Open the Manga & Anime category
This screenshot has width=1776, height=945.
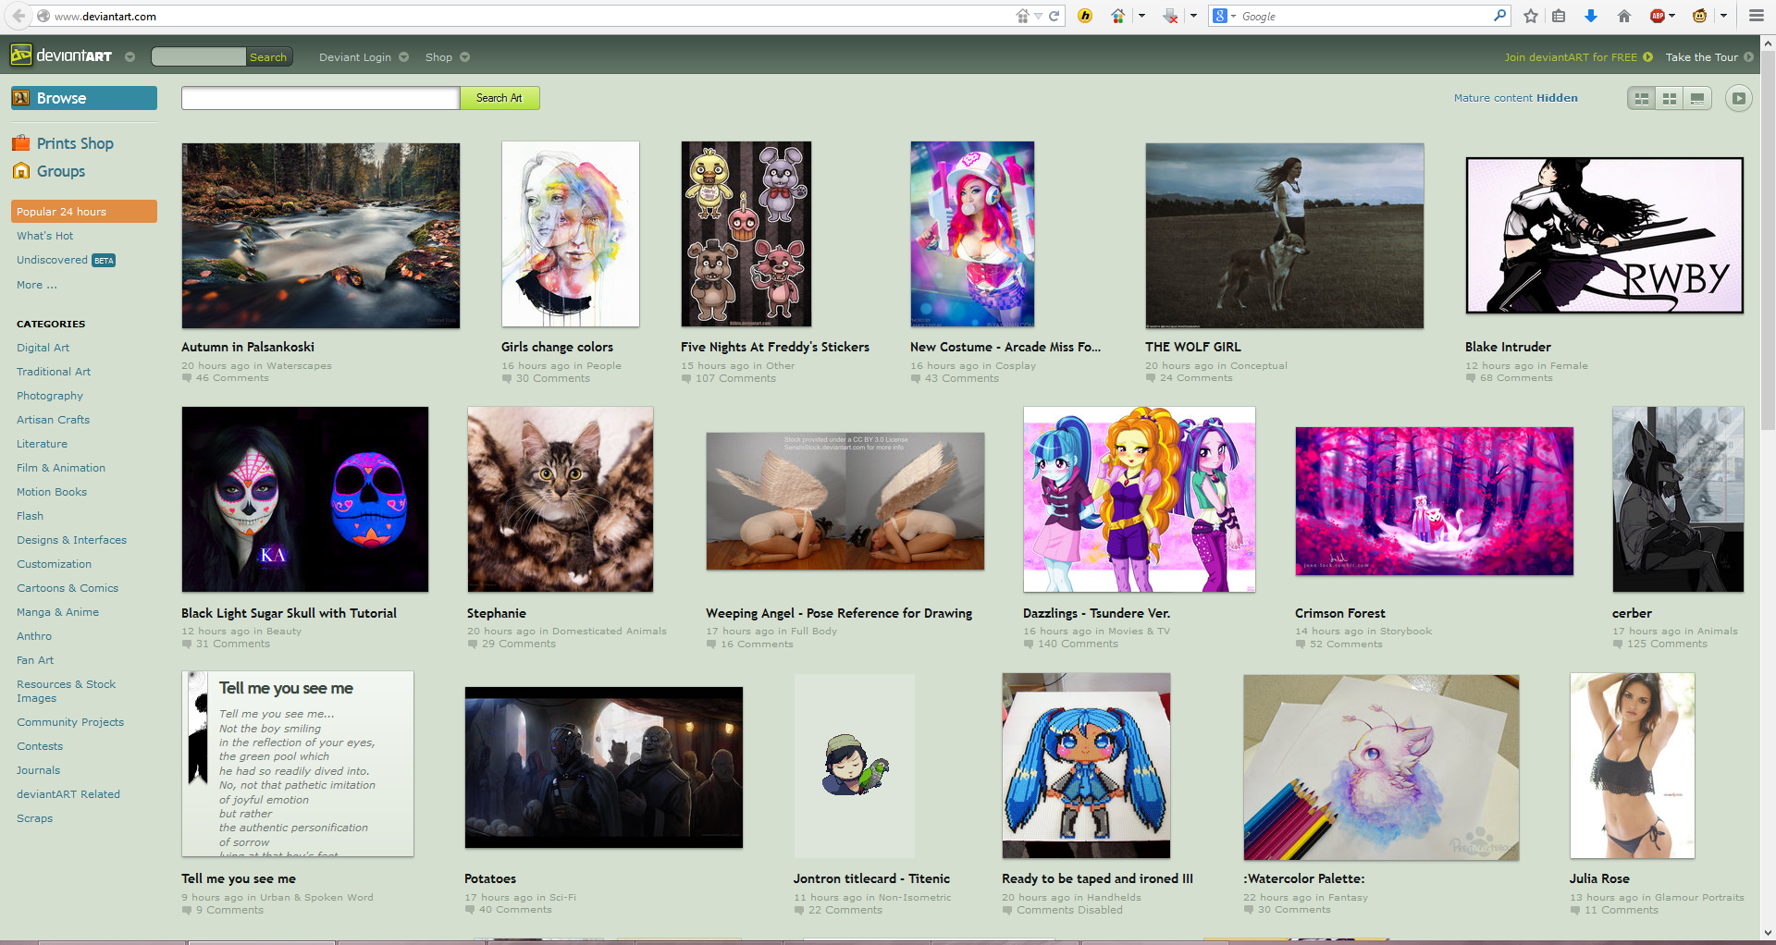[x=57, y=612]
